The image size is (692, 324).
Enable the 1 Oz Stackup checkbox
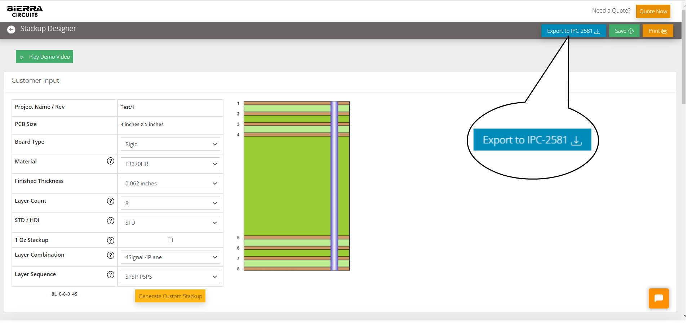click(170, 240)
